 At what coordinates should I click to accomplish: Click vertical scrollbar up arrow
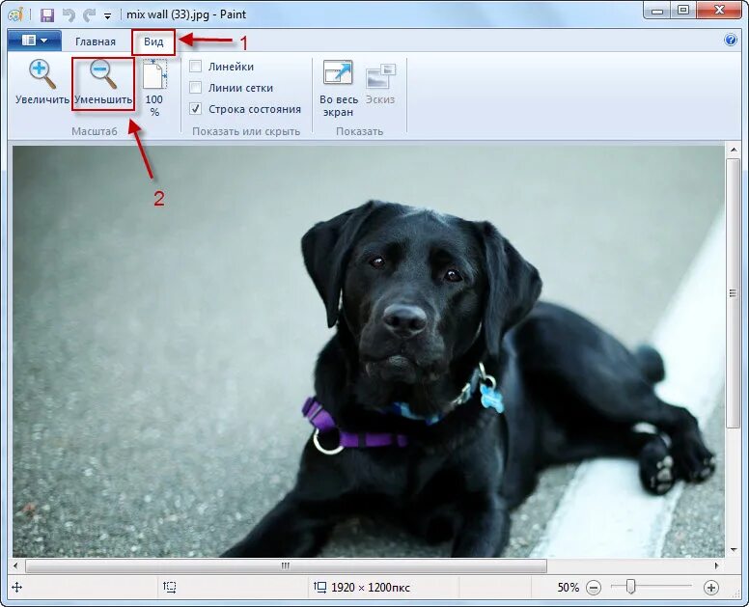[x=734, y=150]
